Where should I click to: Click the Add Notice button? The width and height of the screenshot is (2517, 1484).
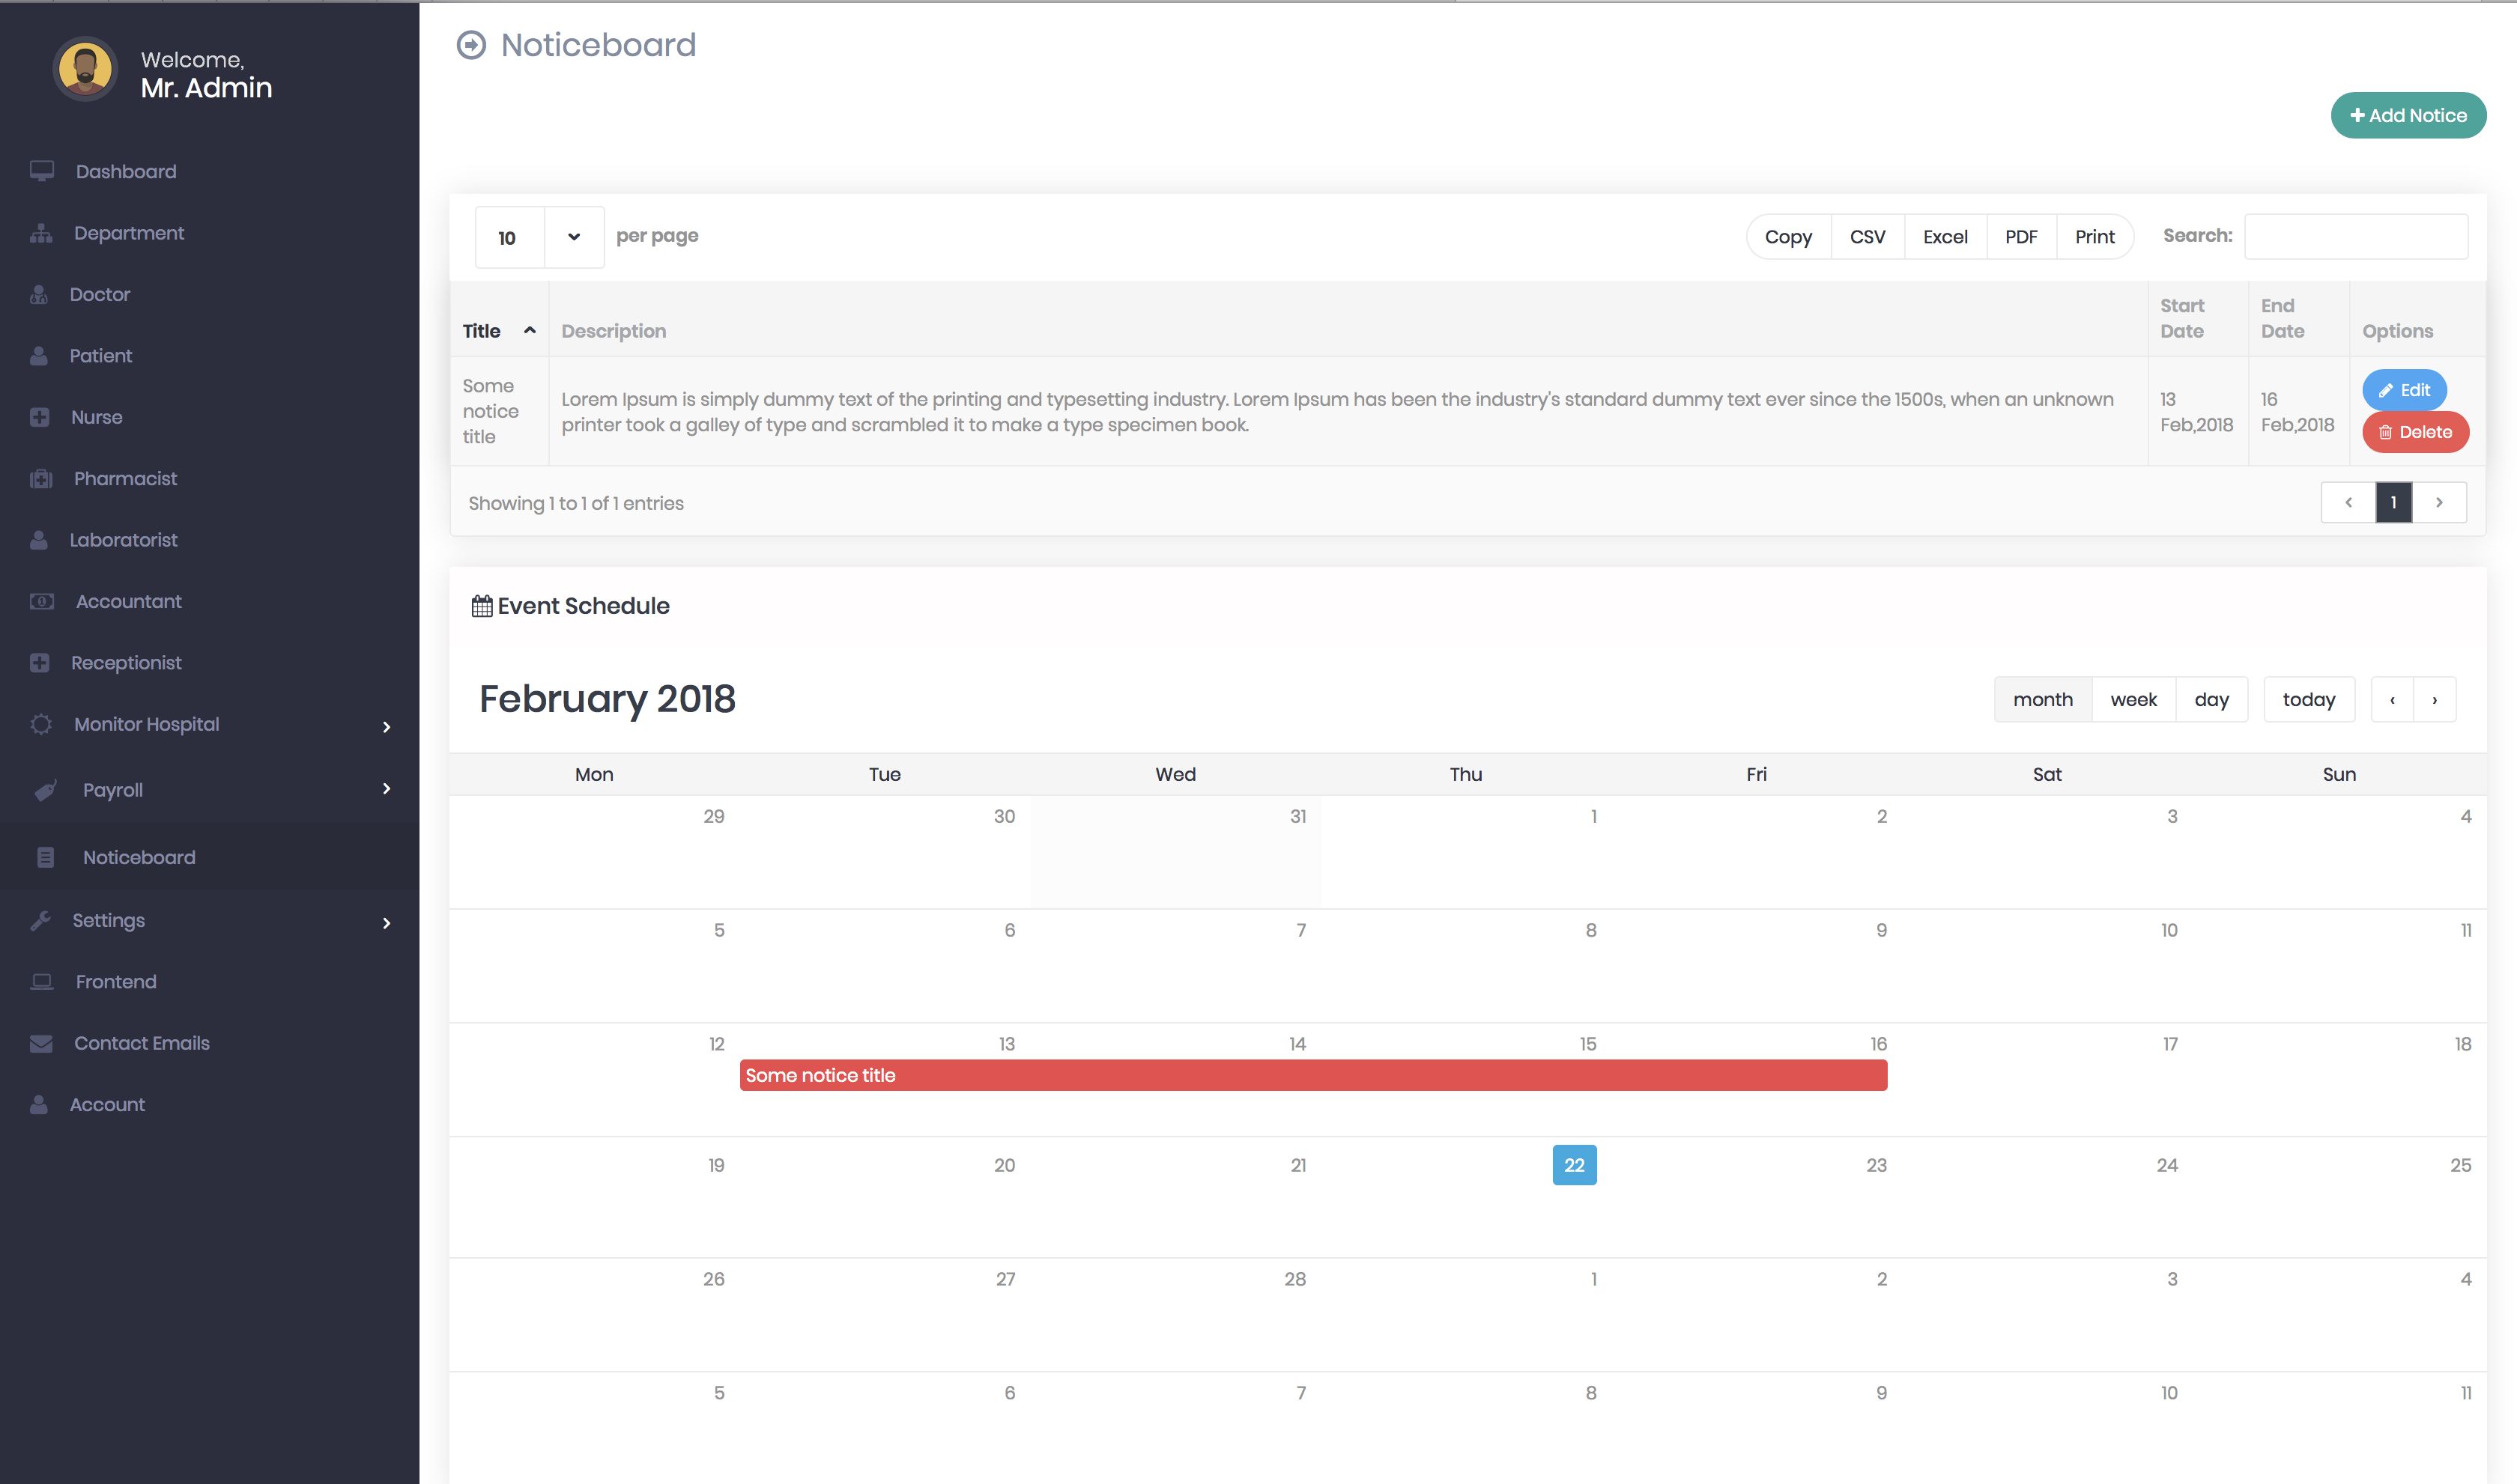point(2407,115)
